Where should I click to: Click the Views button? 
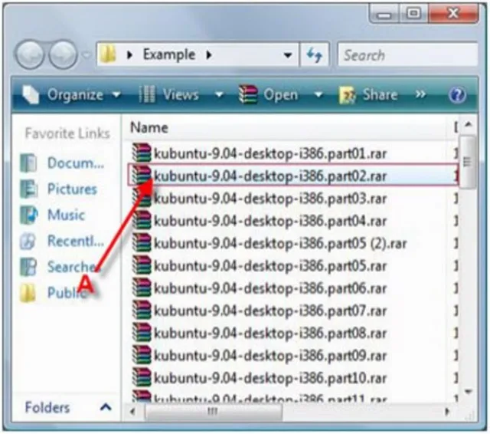[x=168, y=94]
